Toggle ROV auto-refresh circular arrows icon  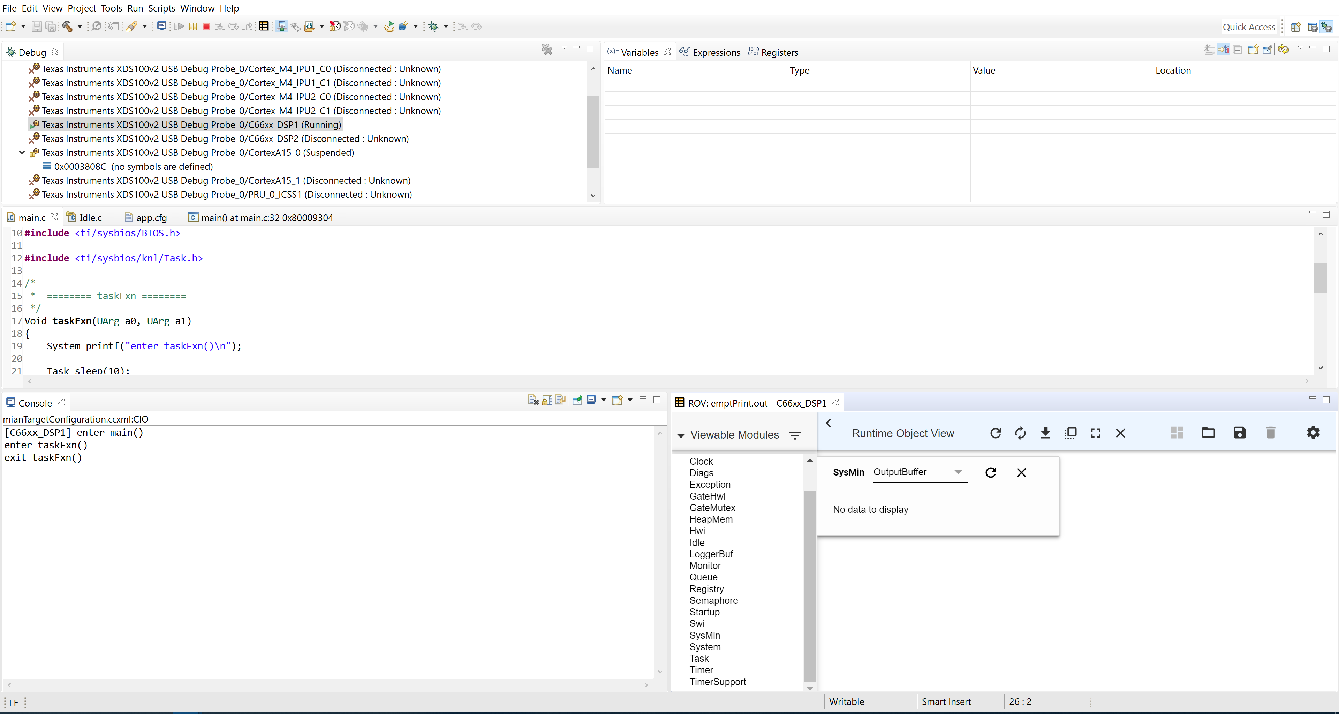[x=1020, y=433]
